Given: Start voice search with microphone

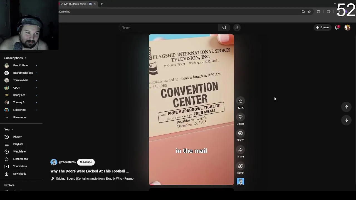Looking at the screenshot, I should tap(237, 27).
